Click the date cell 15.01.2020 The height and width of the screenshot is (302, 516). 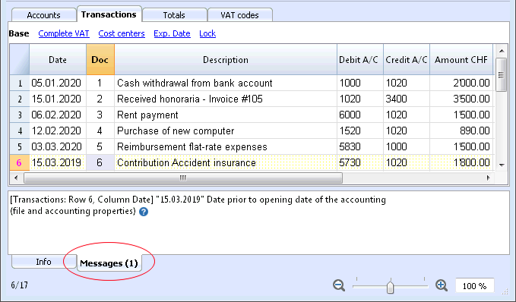click(x=58, y=99)
